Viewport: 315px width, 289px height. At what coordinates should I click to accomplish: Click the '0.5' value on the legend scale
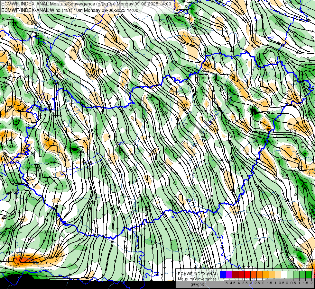293,283
